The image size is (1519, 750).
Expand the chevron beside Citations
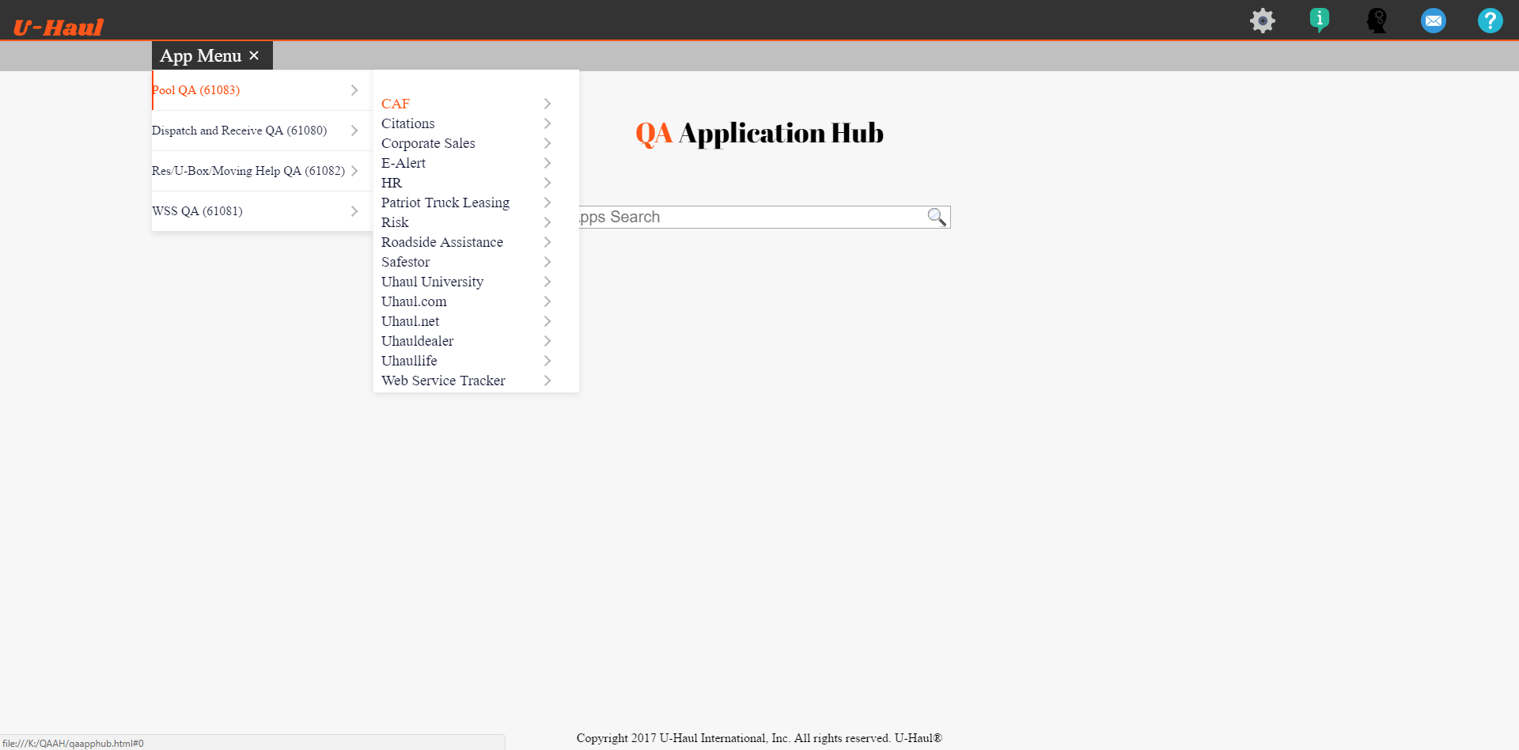tap(547, 123)
